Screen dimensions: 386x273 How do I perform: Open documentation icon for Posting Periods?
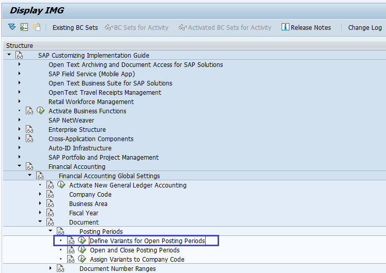click(60, 232)
